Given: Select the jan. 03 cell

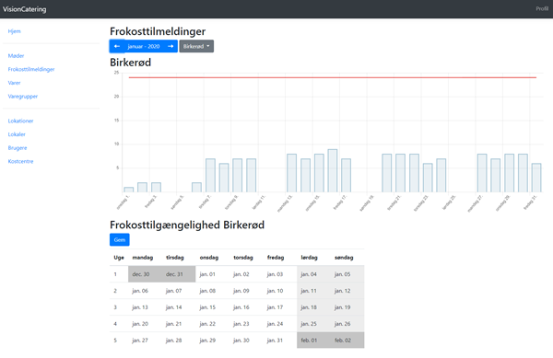Looking at the screenshot, I should (x=280, y=274).
